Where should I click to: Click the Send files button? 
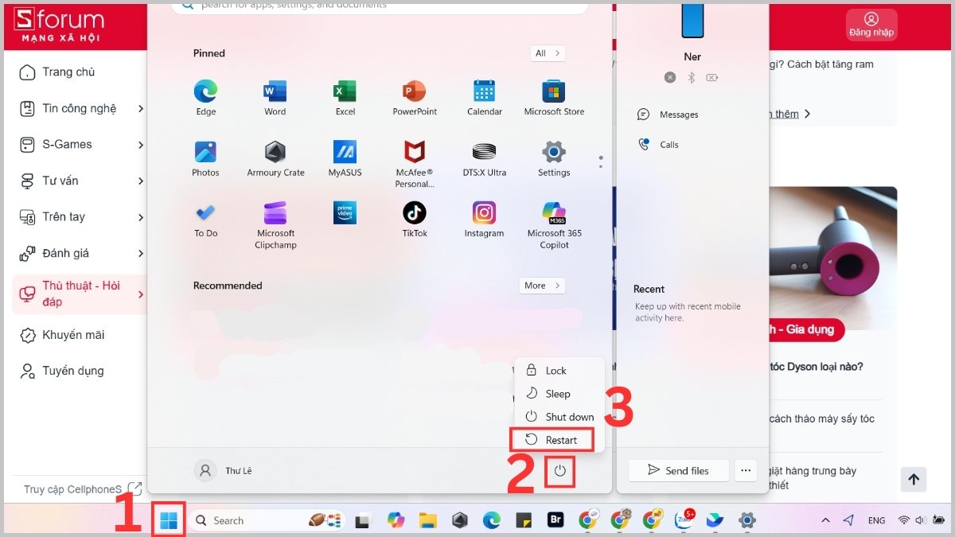tap(678, 470)
